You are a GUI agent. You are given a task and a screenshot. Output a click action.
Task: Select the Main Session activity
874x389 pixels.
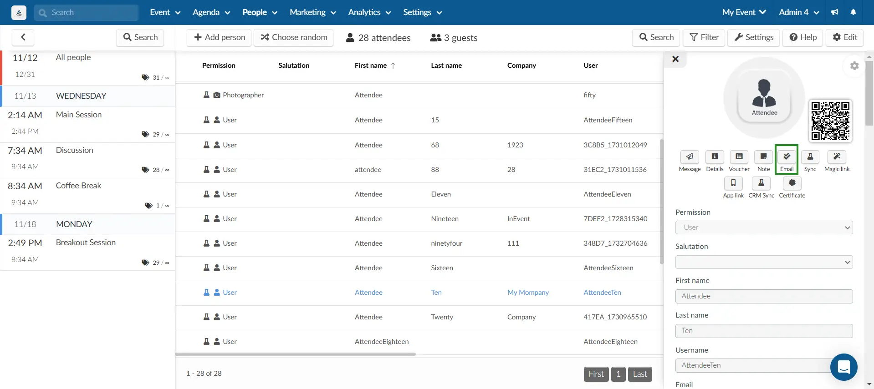pyautogui.click(x=87, y=125)
